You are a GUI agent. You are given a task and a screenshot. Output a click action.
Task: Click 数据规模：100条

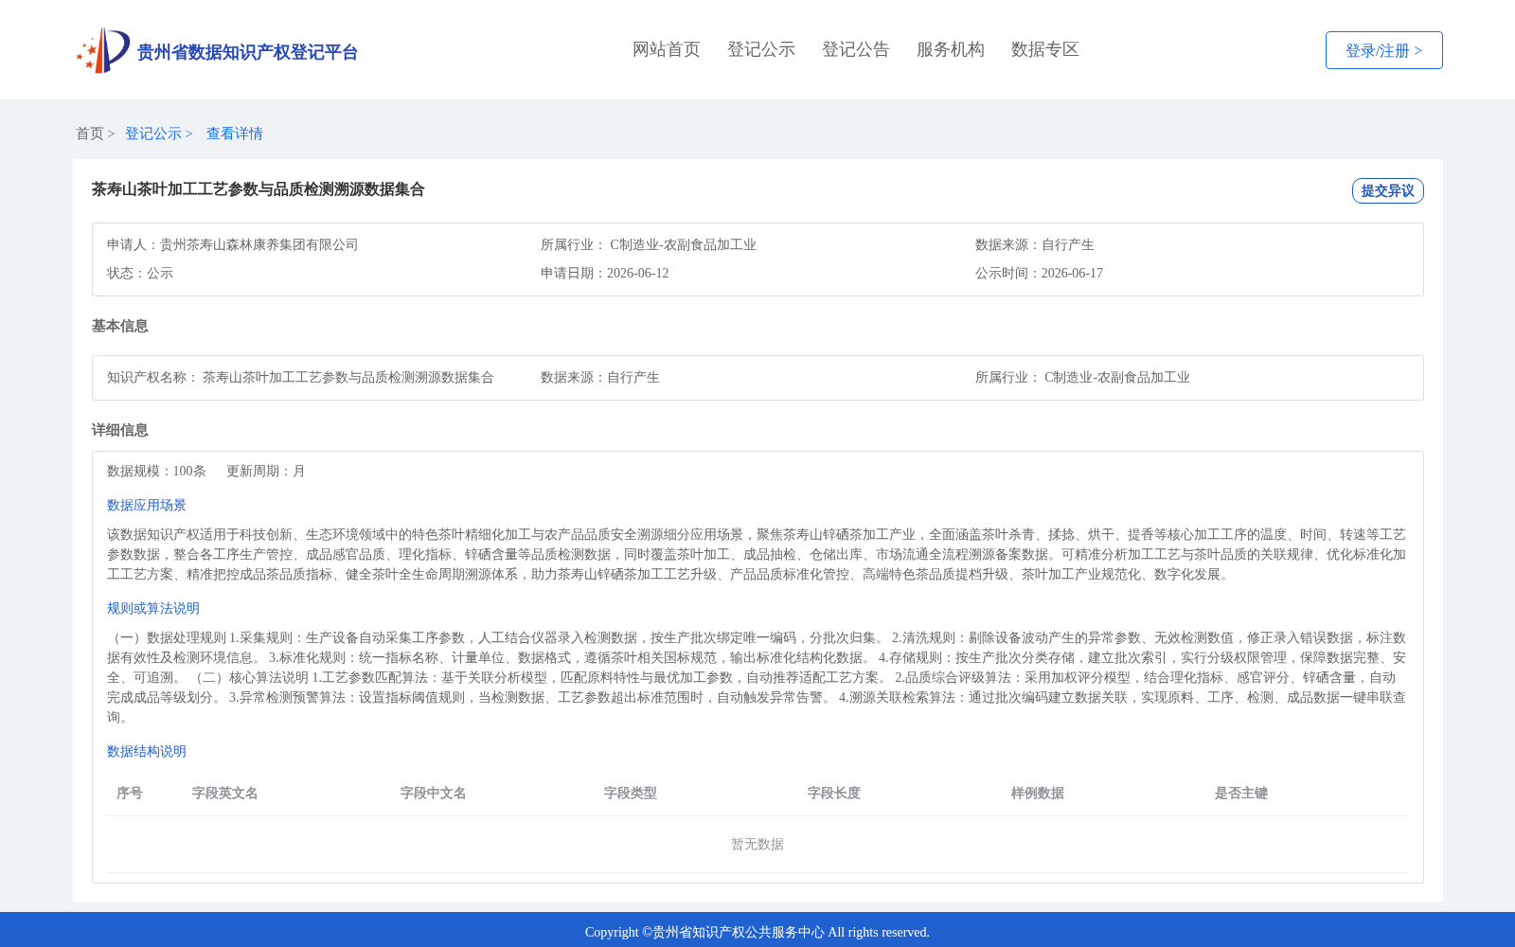(x=156, y=471)
